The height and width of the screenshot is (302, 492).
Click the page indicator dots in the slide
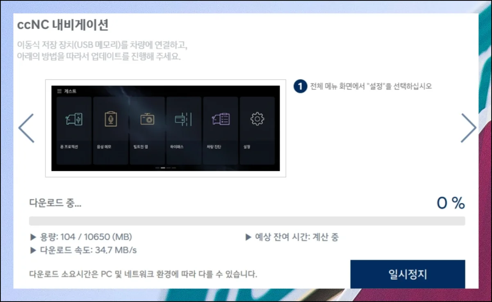(x=166, y=168)
